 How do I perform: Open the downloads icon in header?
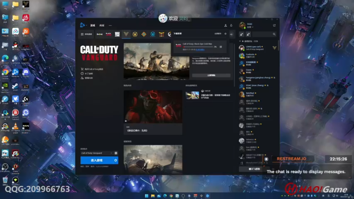tap(225, 25)
